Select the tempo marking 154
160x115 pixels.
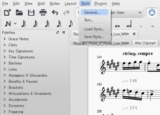130,108
